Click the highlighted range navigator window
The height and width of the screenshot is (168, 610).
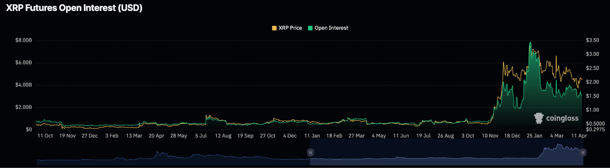pos(447,152)
